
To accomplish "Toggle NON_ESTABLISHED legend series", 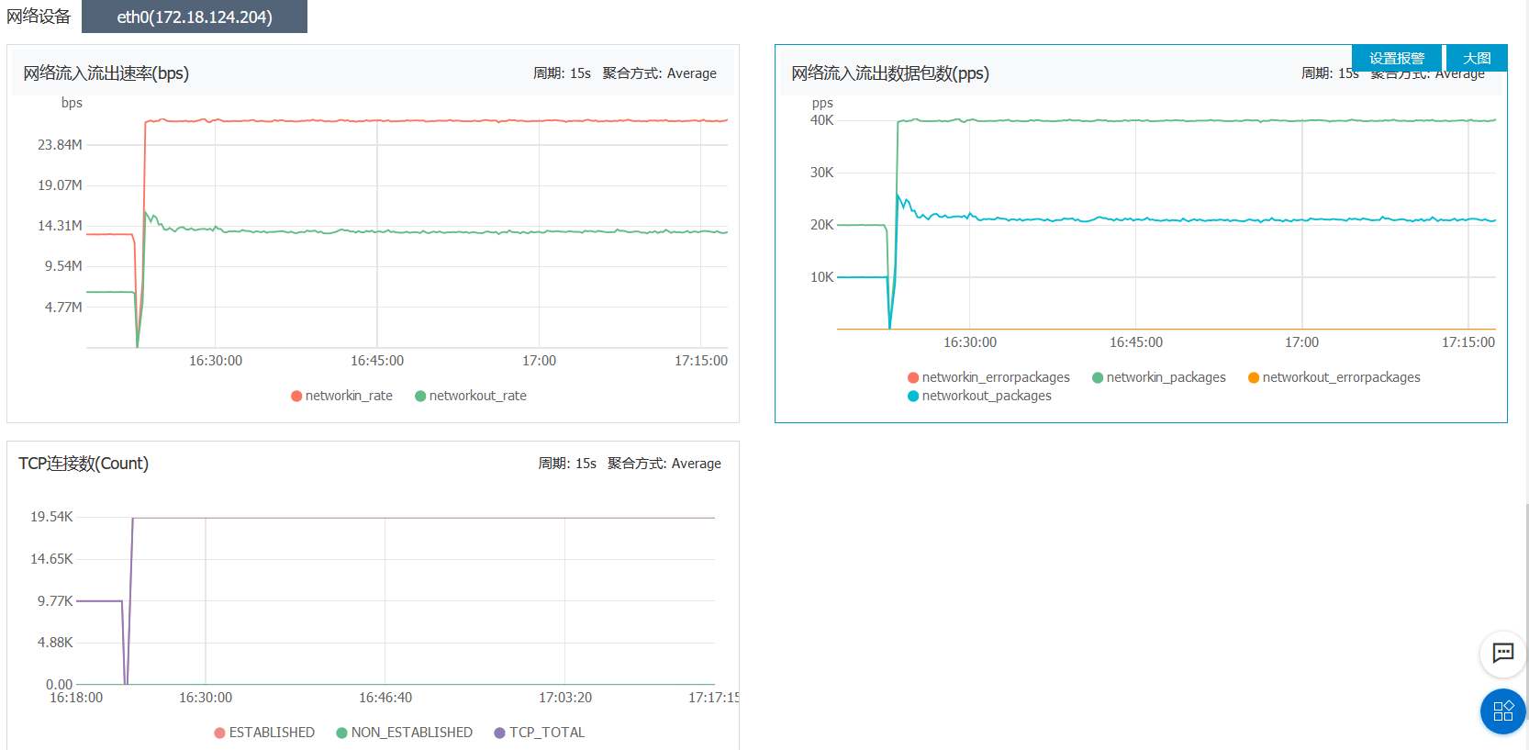I will click(405, 733).
